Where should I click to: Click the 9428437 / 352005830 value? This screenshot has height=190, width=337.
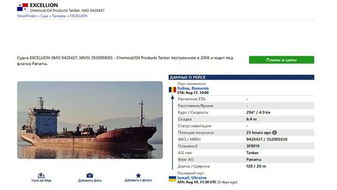point(267,139)
